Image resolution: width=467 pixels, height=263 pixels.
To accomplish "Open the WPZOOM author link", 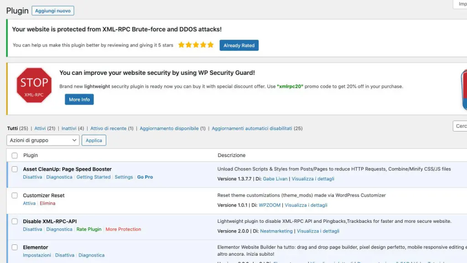I will (270, 205).
